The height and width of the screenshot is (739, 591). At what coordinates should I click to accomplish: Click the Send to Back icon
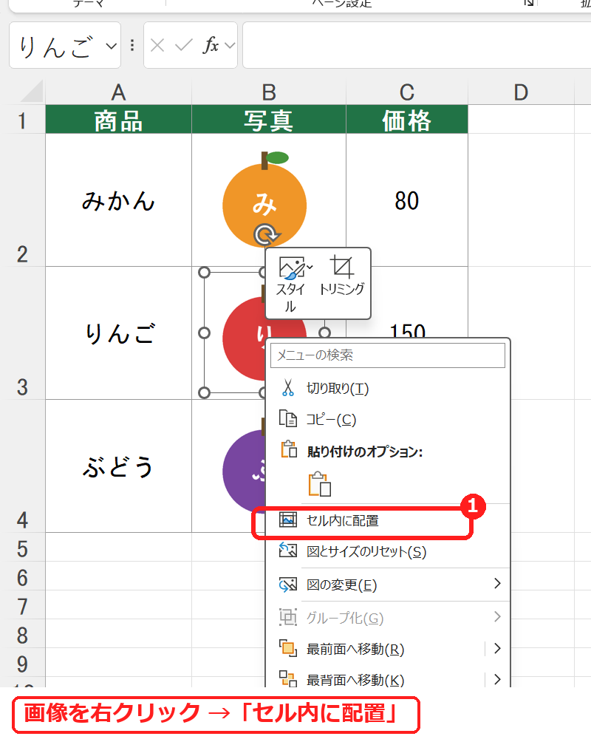[x=288, y=679]
